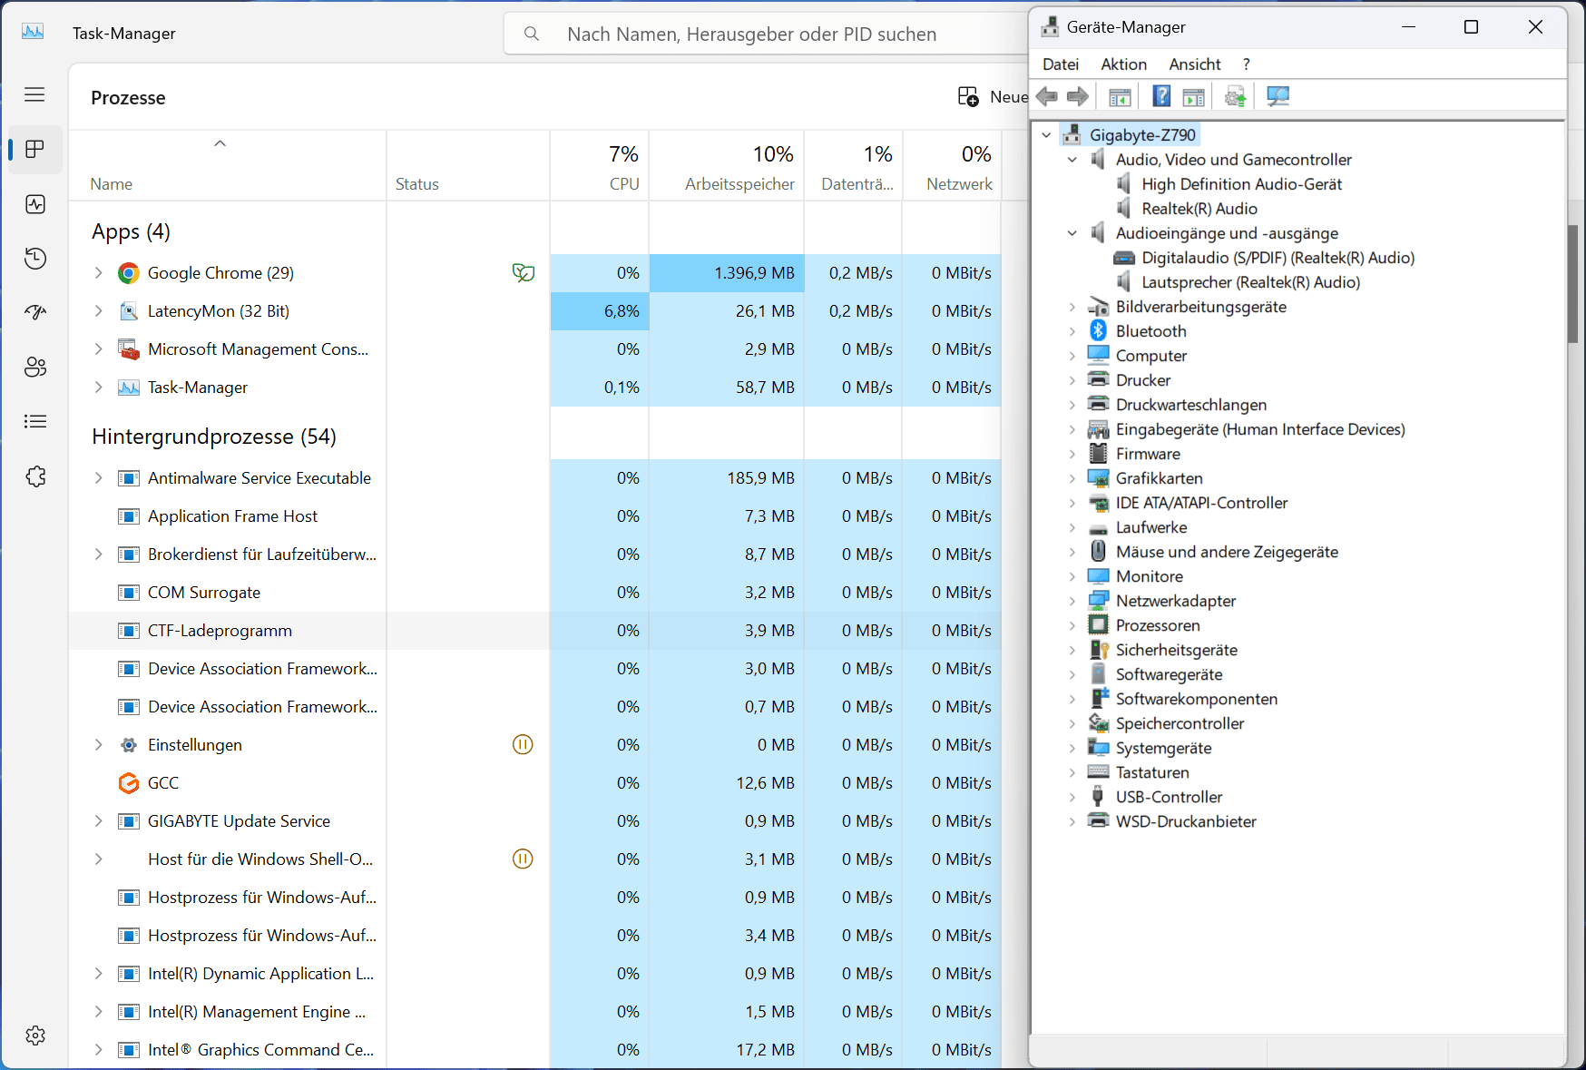This screenshot has height=1070, width=1586.
Task: Open the ? help menu in Geräte-Manager
Action: click(x=1247, y=64)
